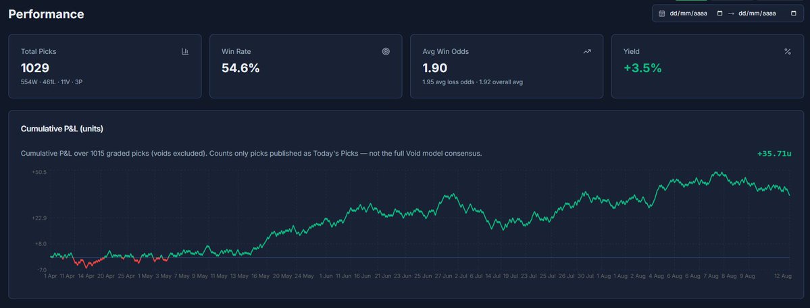Open the start date calendar picker icon
810x308 pixels.
(x=719, y=13)
